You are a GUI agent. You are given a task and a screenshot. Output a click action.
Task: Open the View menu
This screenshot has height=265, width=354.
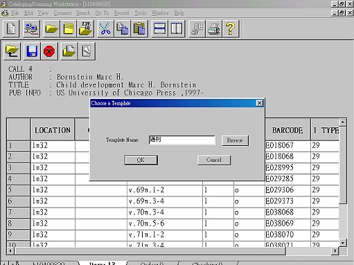click(44, 13)
